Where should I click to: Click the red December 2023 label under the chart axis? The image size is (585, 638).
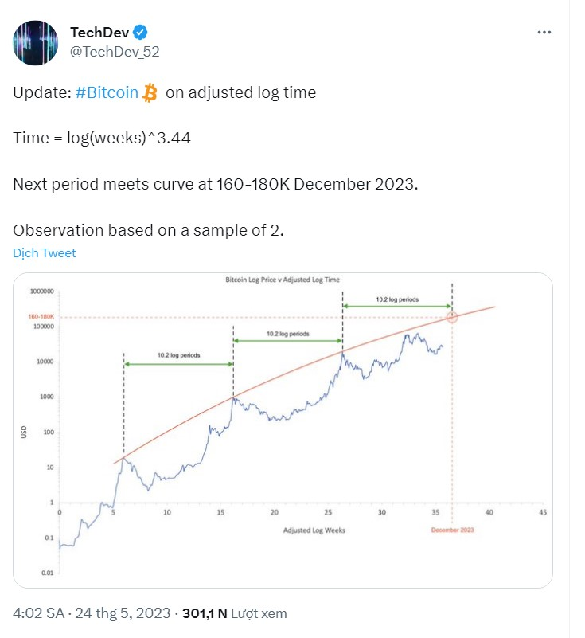click(452, 530)
